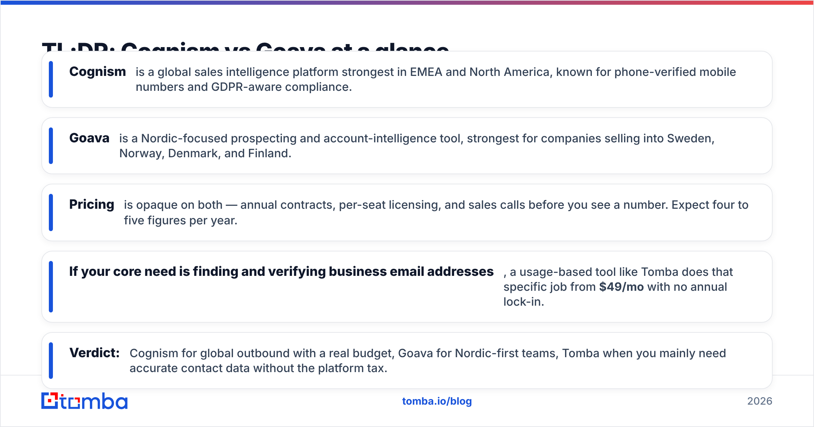Click the blue accent bar beside Cognism
Screen dimensions: 814x427
(x=51, y=79)
